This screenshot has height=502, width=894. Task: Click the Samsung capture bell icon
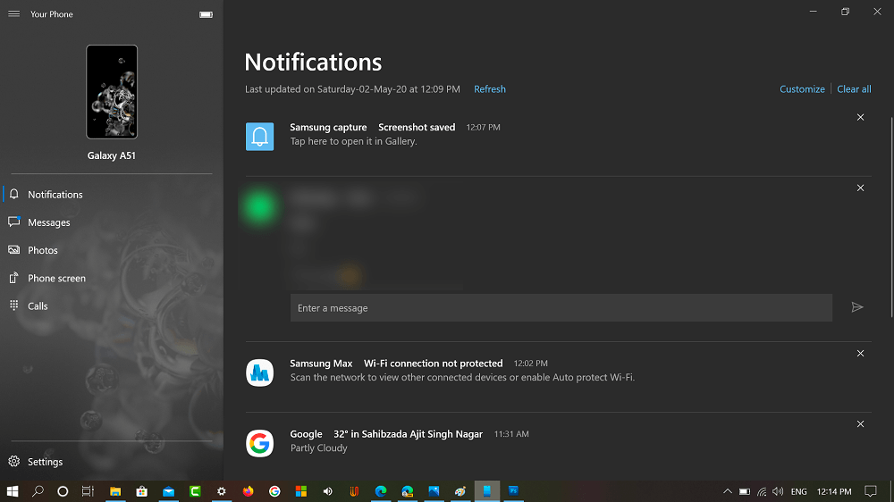click(x=259, y=137)
